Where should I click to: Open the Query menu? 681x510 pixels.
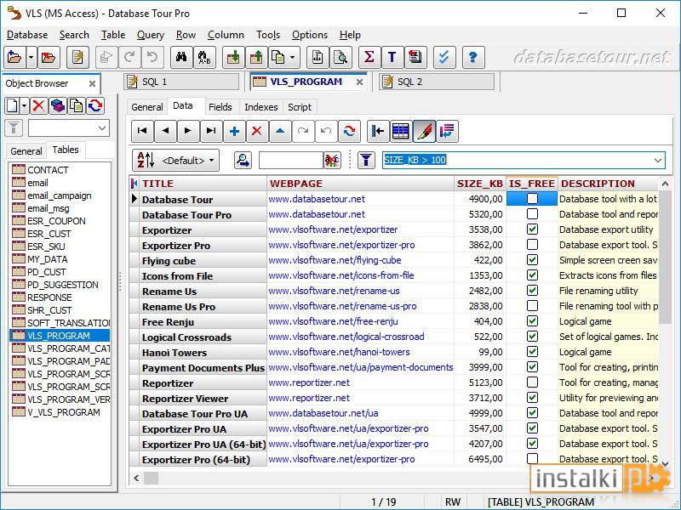[151, 35]
